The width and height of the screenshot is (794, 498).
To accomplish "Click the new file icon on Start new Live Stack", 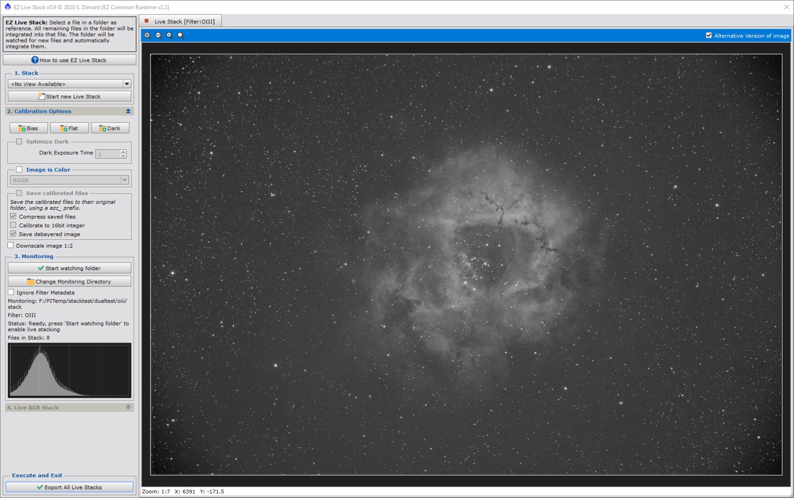I will [x=42, y=96].
